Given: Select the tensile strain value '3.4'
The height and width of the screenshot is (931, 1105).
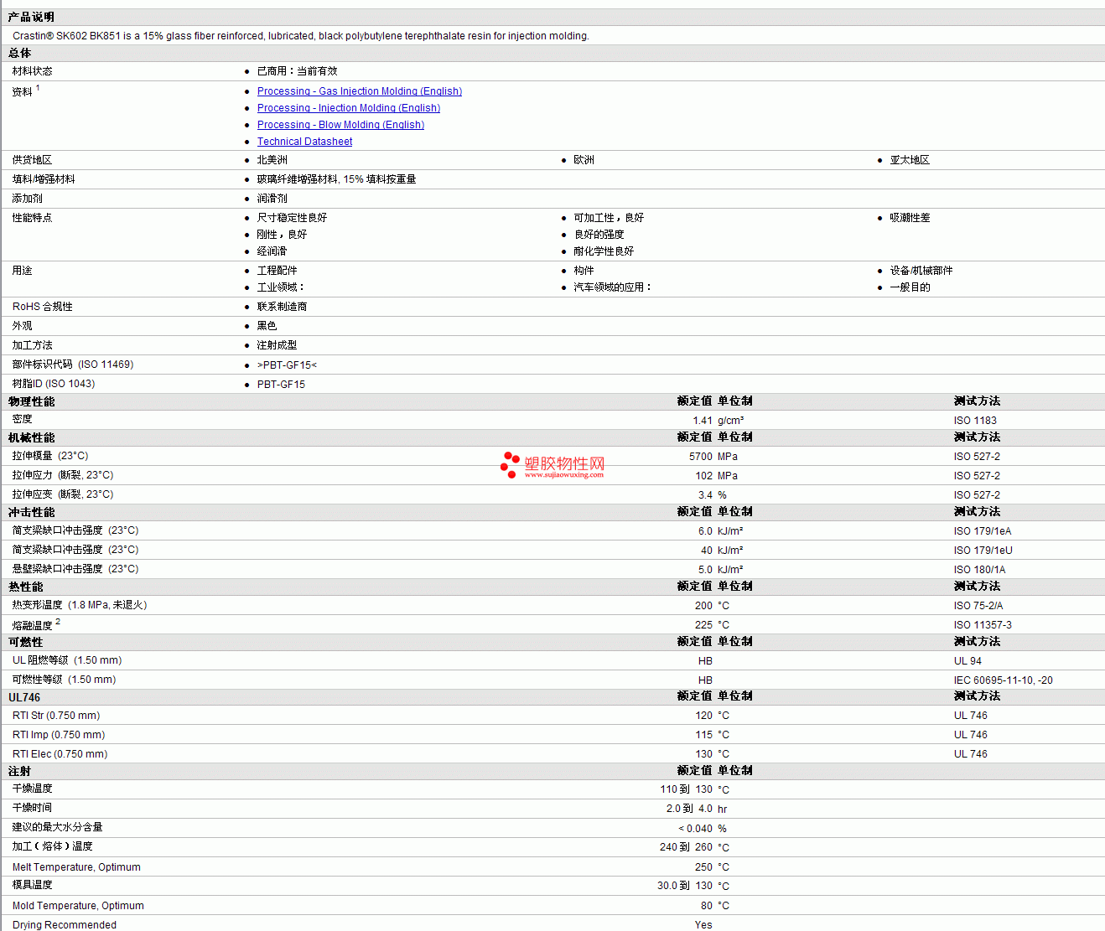Looking at the screenshot, I should pos(705,495).
